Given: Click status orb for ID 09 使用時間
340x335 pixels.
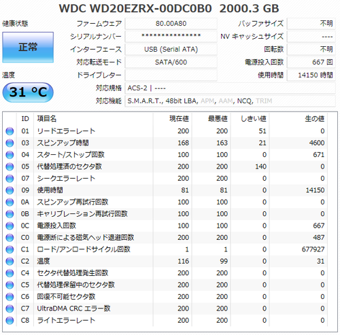Looking at the screenshot, I should 10,190.
